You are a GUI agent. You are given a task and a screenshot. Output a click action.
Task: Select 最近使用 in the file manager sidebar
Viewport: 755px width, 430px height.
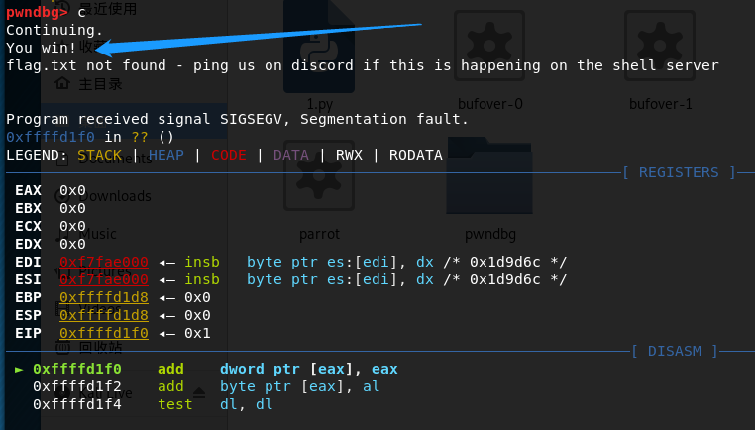107,9
